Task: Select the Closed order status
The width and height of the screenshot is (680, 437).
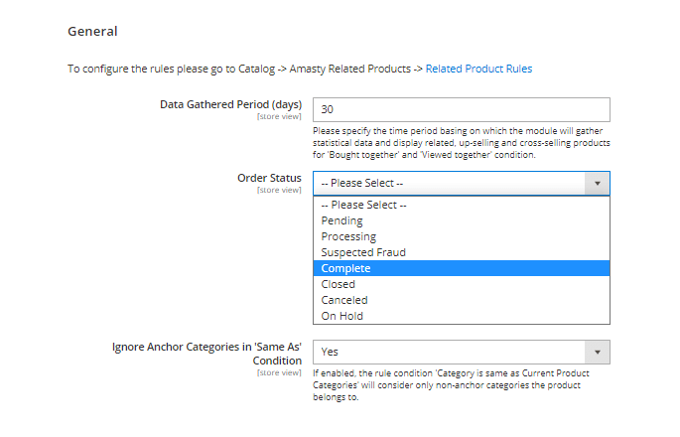Action: (339, 284)
